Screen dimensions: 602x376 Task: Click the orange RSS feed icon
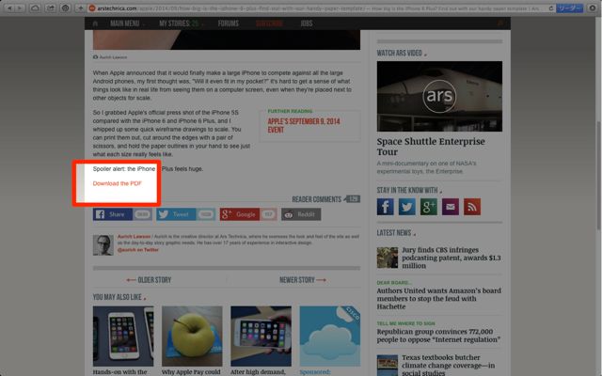[x=472, y=207]
